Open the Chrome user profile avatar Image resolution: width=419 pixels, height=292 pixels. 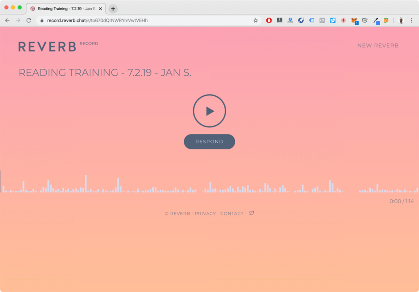[401, 20]
